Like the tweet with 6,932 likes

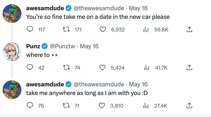pos(103,29)
